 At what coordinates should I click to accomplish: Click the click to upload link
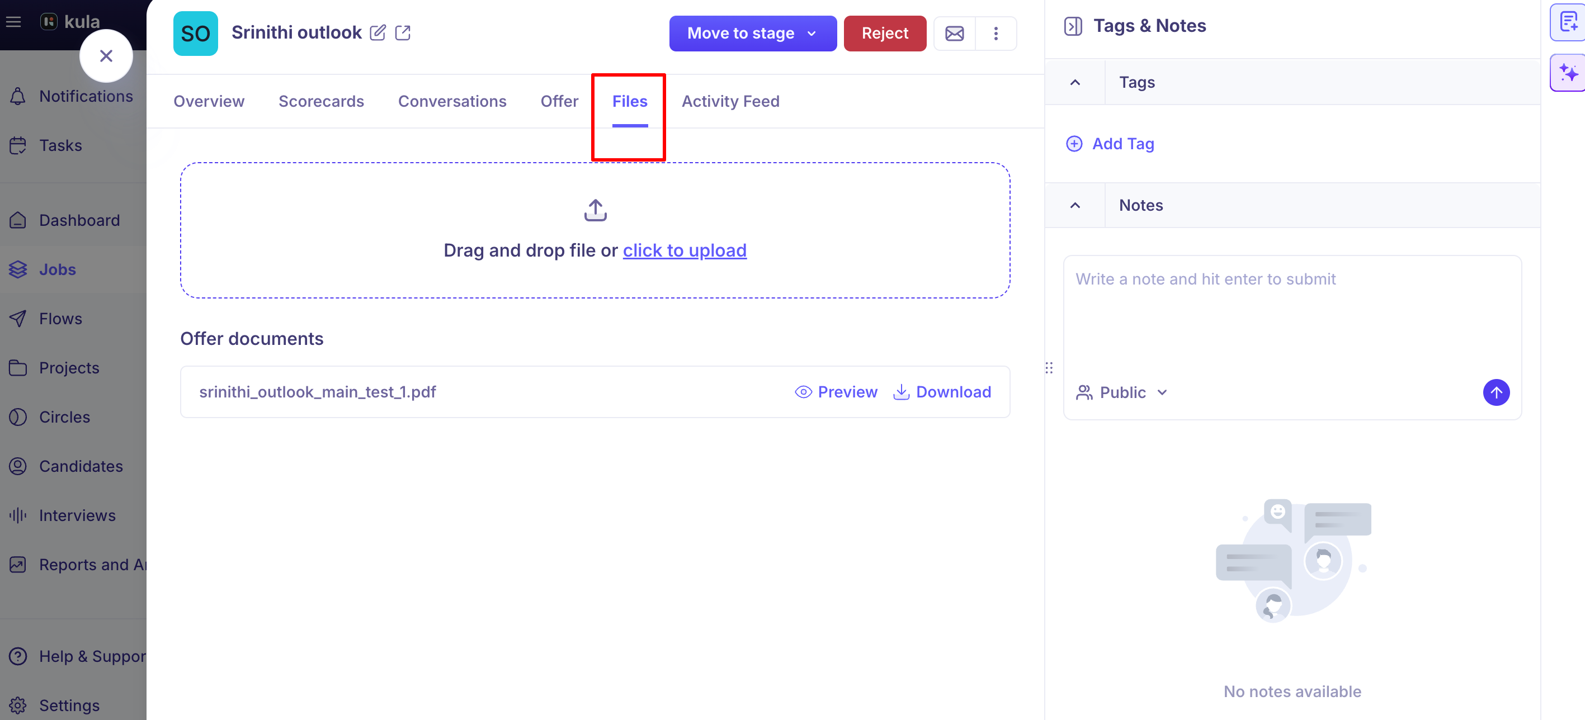pos(684,250)
